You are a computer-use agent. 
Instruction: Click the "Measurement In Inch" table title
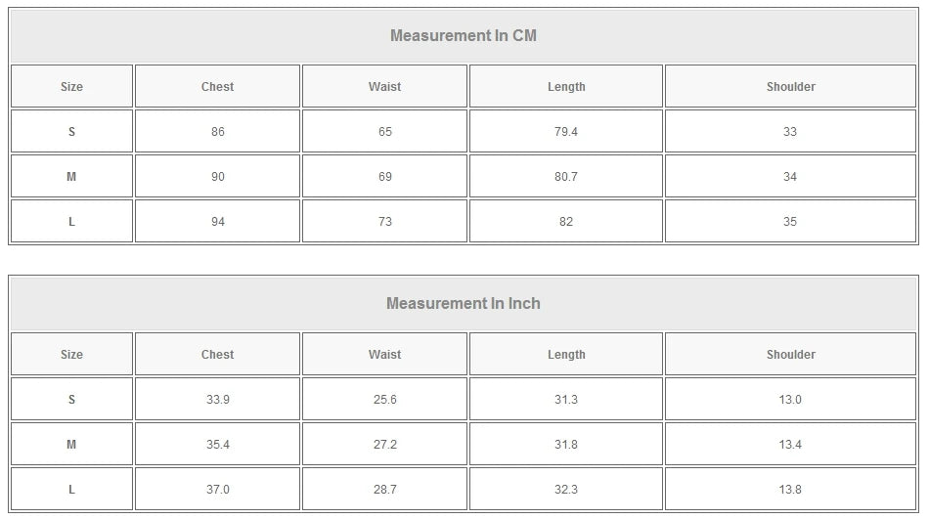coord(464,304)
